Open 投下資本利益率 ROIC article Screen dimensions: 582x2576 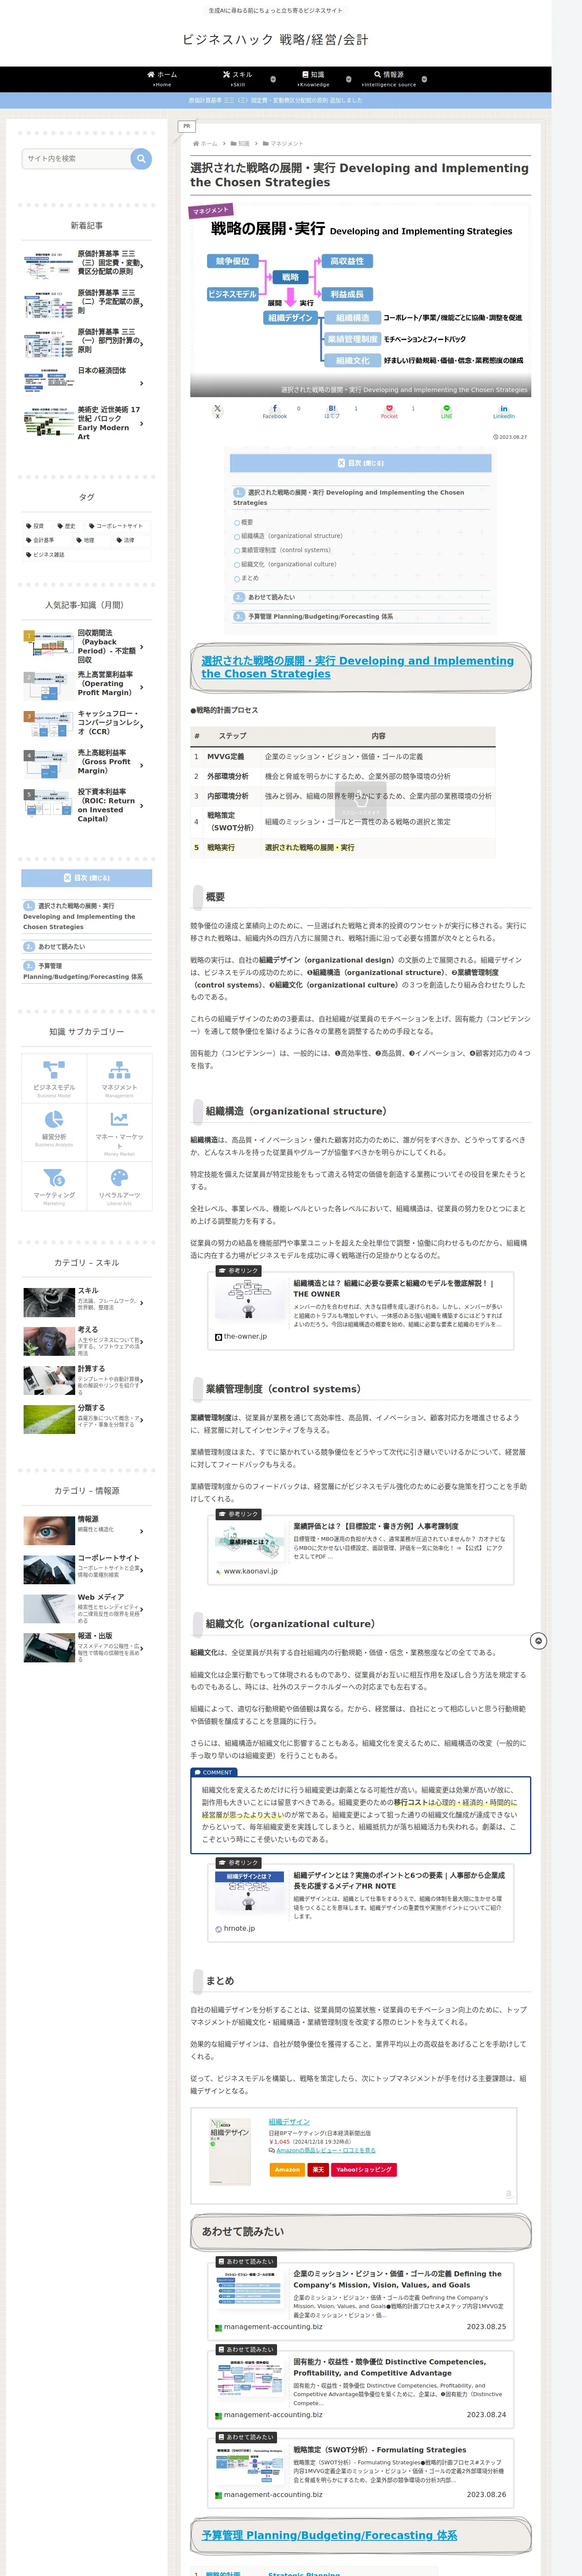[x=87, y=805]
